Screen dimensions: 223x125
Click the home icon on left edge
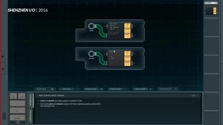tap(3, 56)
